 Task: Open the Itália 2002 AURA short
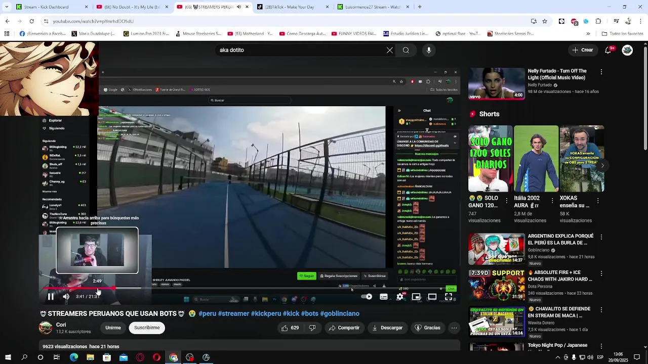click(536, 159)
